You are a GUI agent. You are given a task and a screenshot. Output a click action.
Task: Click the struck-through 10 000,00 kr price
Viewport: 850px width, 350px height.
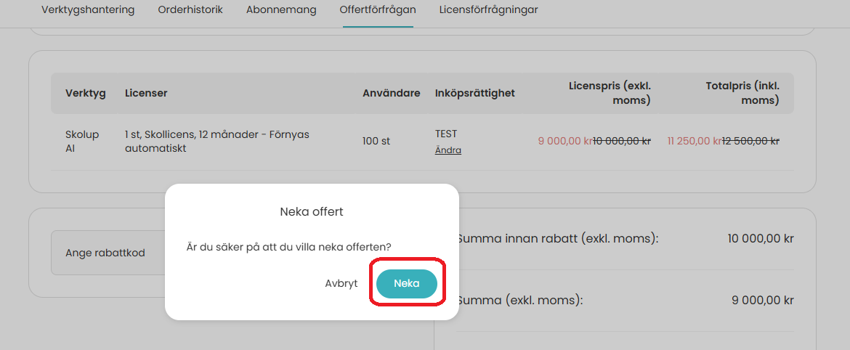point(622,141)
